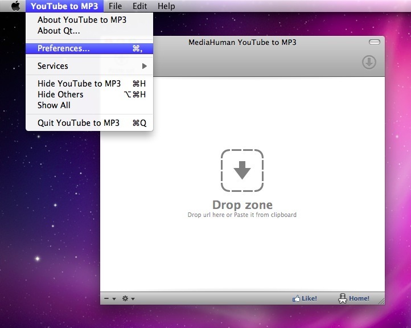Select About Qt... menu entry
This screenshot has height=328, width=411.
(x=59, y=31)
